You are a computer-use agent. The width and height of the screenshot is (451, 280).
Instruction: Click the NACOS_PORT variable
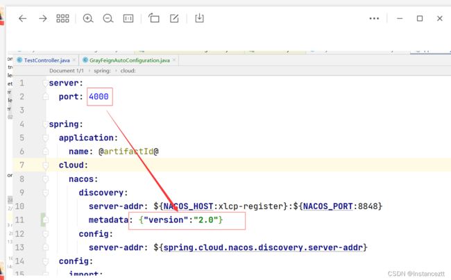pyautogui.click(x=328, y=206)
